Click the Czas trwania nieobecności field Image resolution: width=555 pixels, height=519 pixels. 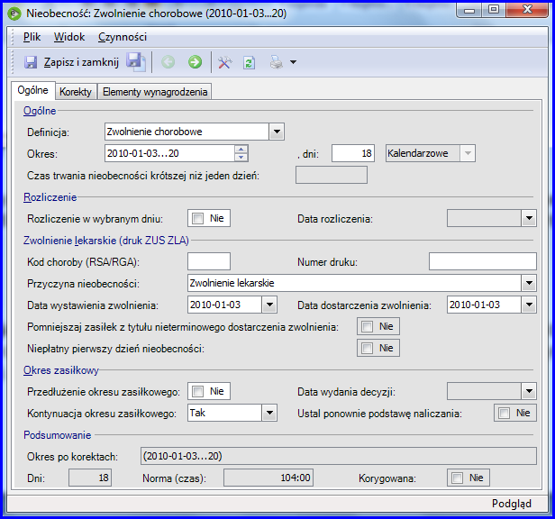[x=332, y=175]
